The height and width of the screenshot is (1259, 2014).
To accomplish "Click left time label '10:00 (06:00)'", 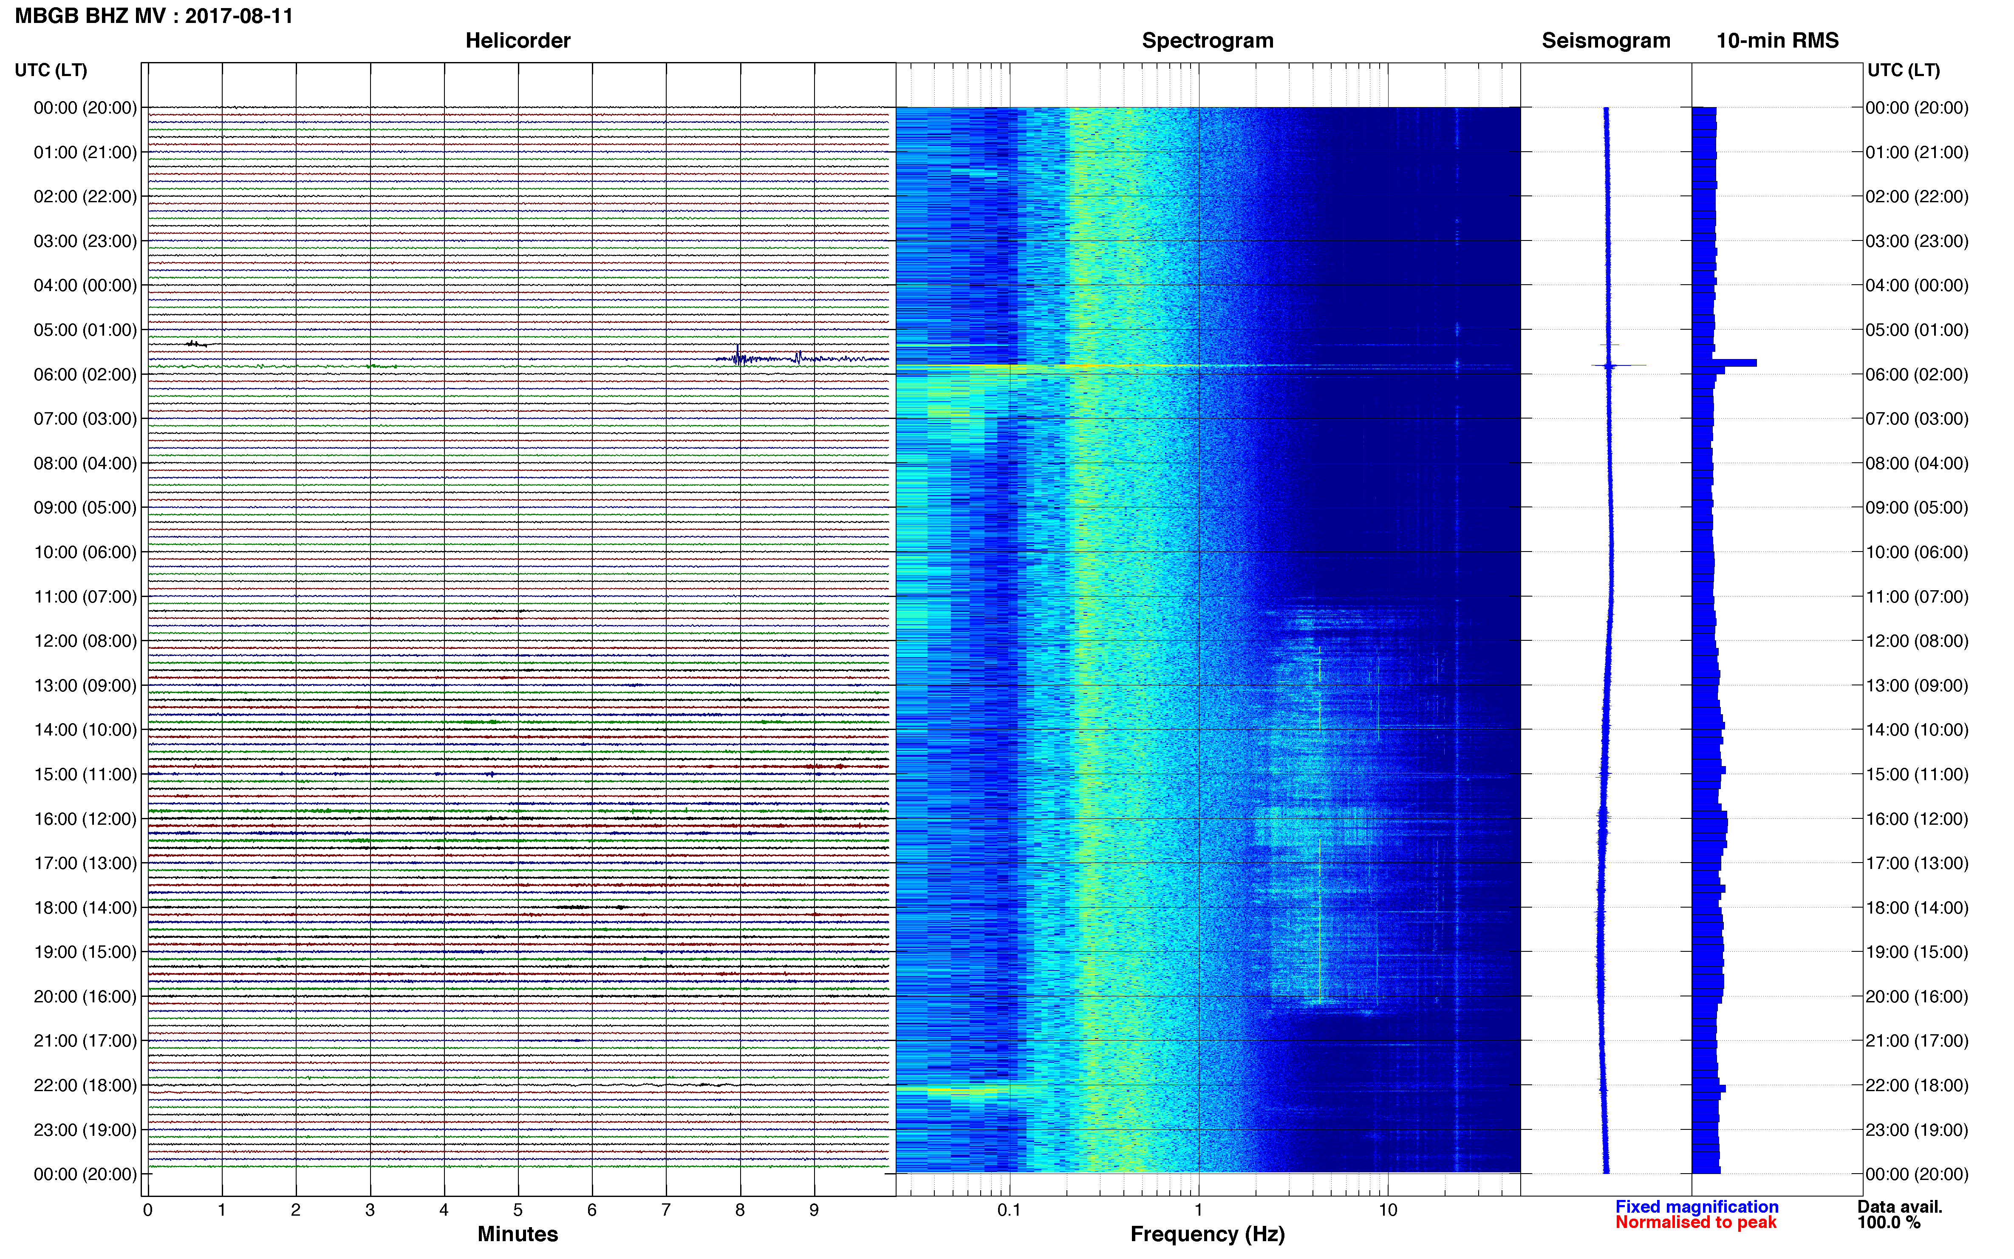I will (85, 552).
